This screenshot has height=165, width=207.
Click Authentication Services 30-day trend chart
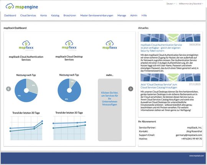(x=26, y=128)
